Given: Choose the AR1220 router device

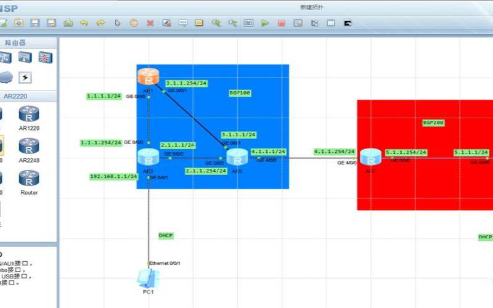Looking at the screenshot, I should click(29, 118).
